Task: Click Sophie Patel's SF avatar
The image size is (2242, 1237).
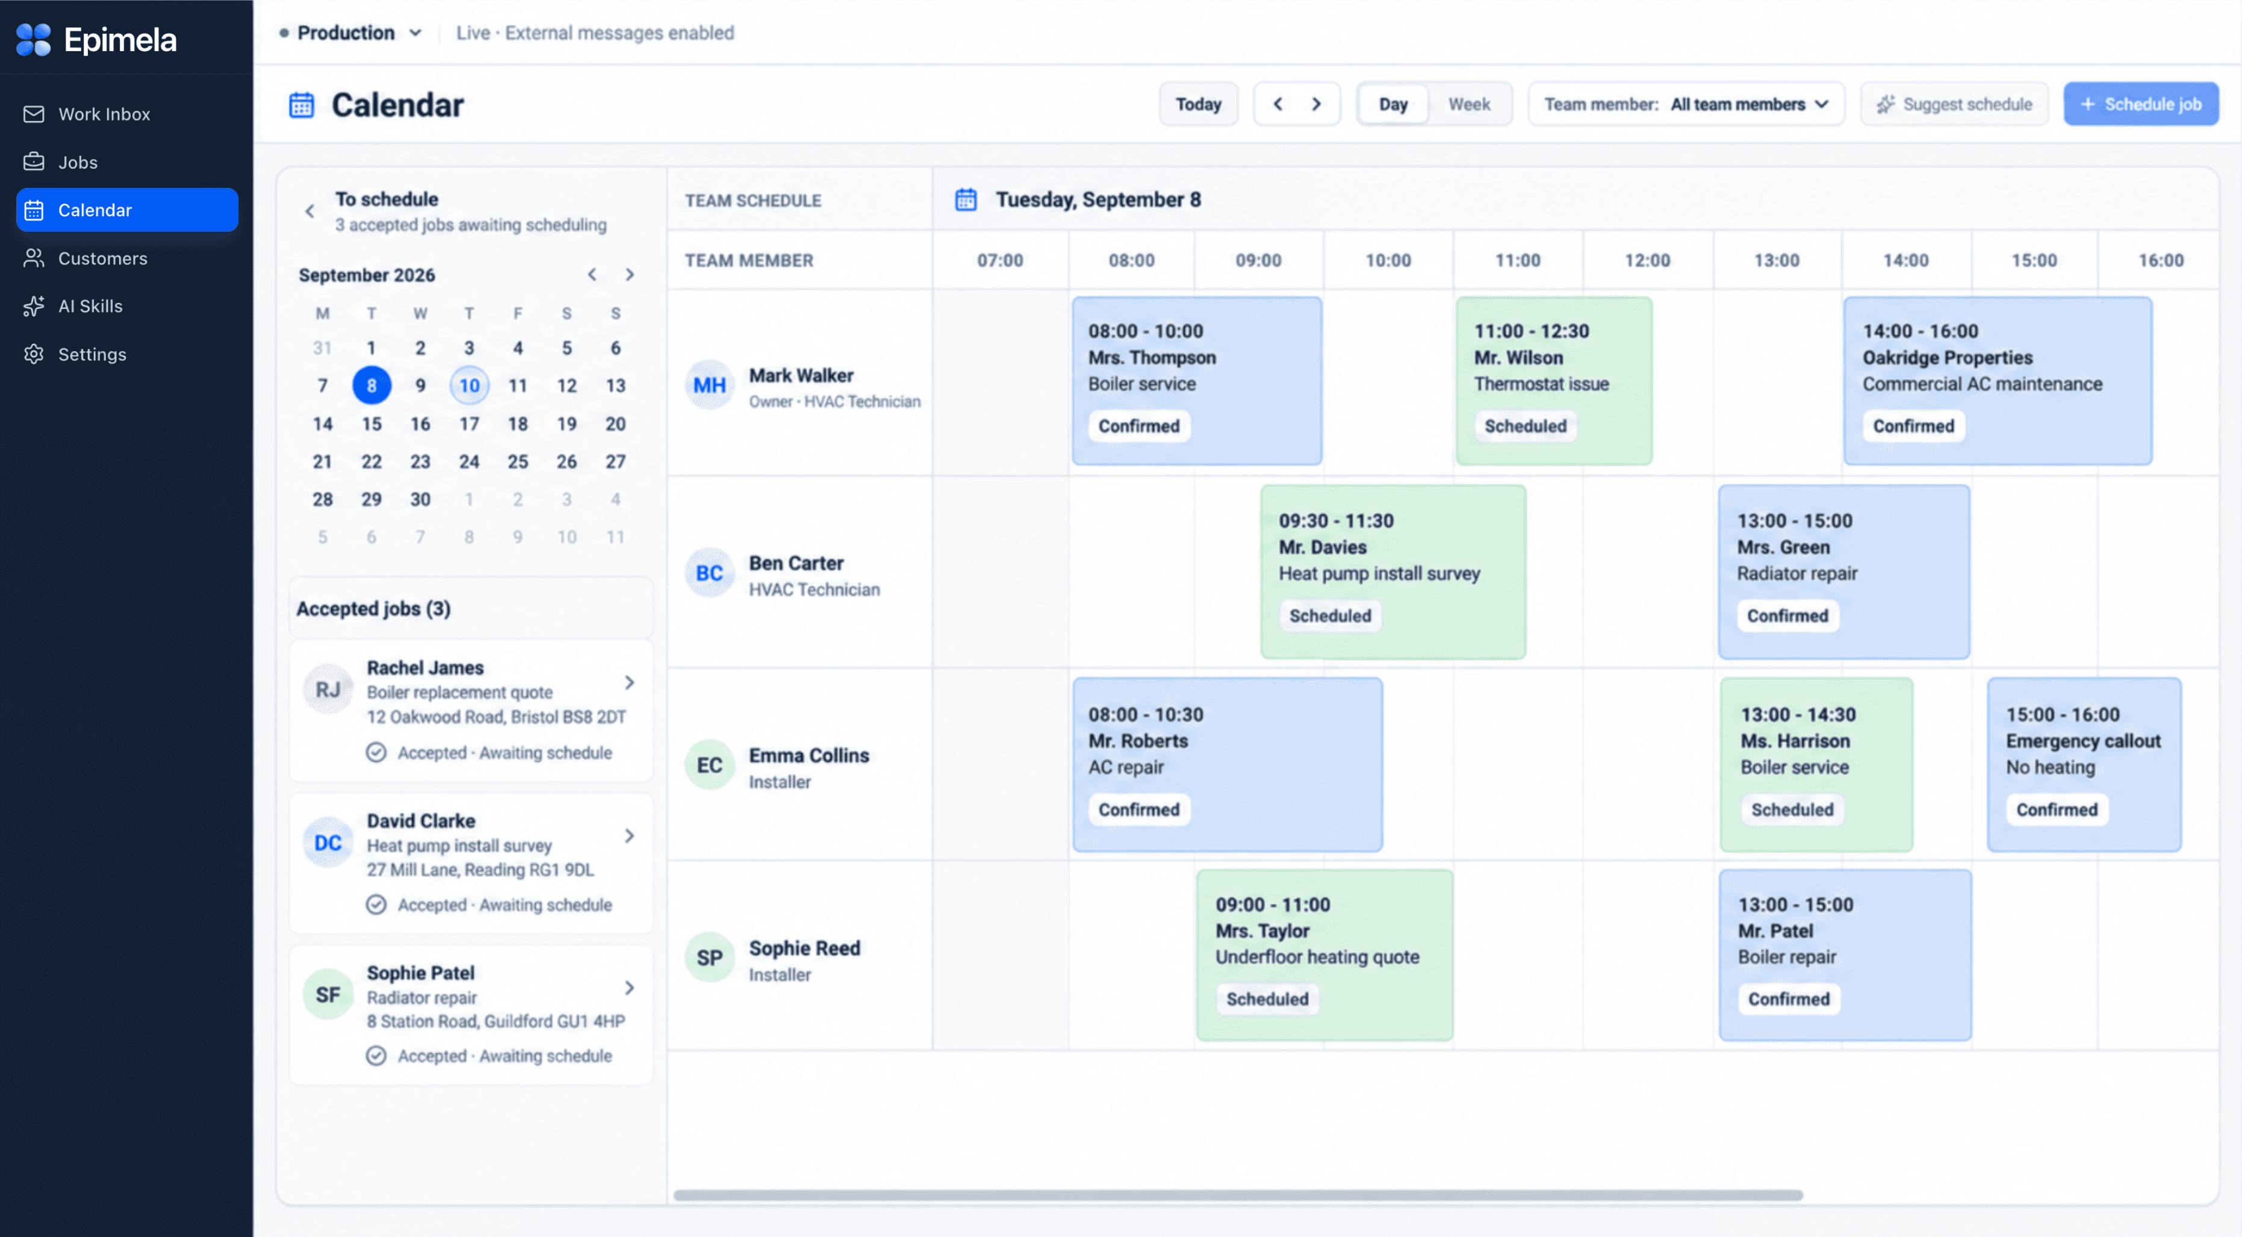Action: click(x=328, y=995)
